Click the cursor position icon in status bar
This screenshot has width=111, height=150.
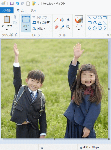pos(2,147)
